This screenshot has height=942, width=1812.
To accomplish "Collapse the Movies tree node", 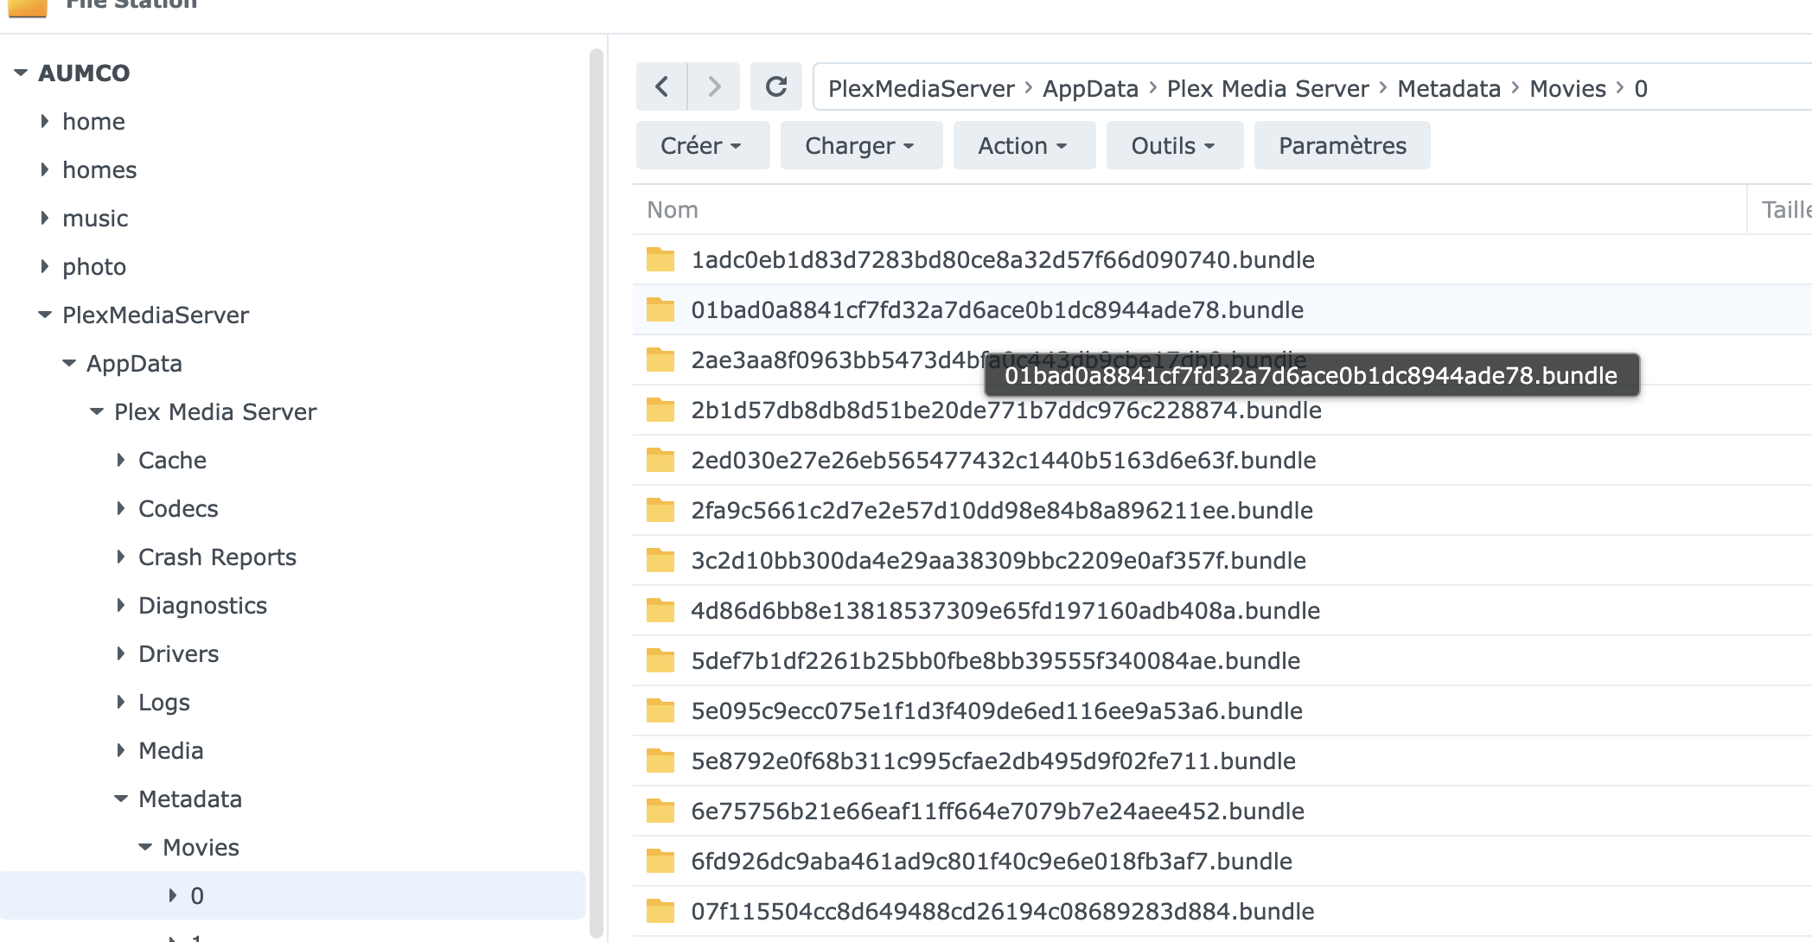I will pos(145,847).
